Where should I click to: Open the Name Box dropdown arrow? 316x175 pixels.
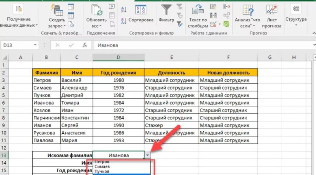click(x=35, y=45)
